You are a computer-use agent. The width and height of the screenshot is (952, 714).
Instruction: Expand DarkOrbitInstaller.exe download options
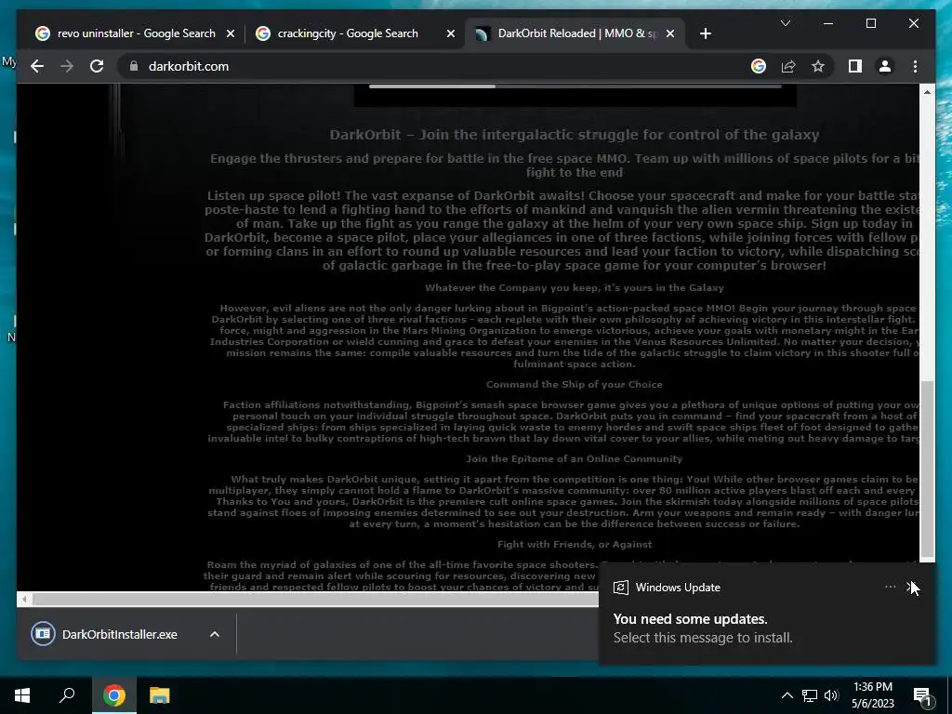[215, 634]
